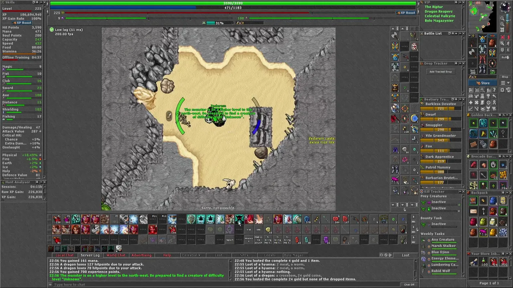Click the scroll item in Store Inbox

coord(473,262)
